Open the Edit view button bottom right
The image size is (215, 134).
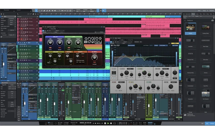coord(202,124)
